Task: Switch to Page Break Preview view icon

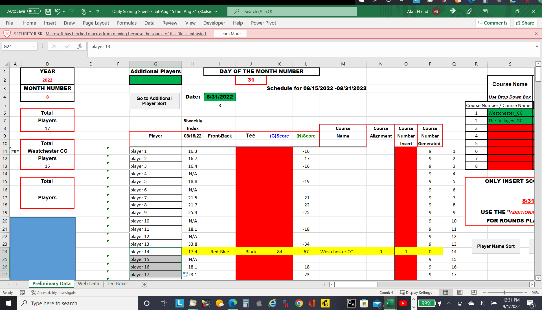Action: coord(474,292)
